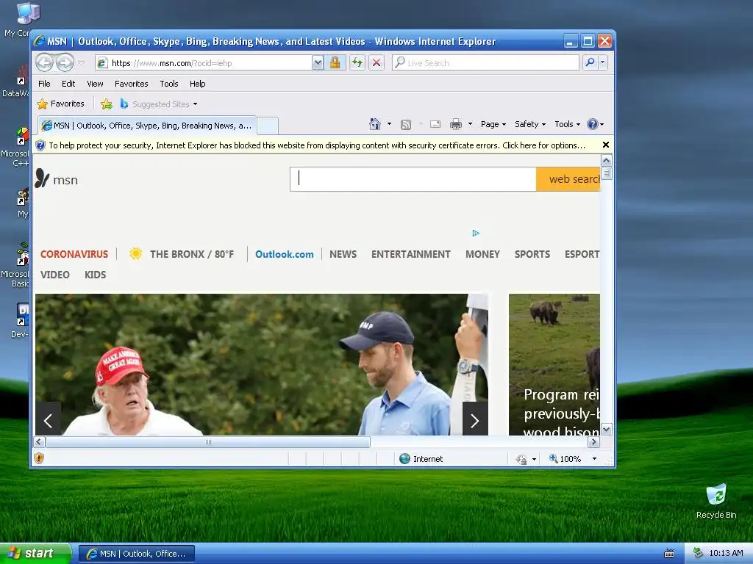Print page with printer icon
The width and height of the screenshot is (753, 564).
click(x=456, y=125)
